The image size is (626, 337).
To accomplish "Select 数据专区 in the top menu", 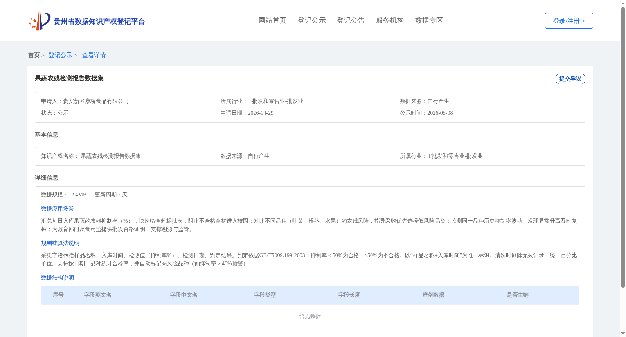I will pos(429,20).
